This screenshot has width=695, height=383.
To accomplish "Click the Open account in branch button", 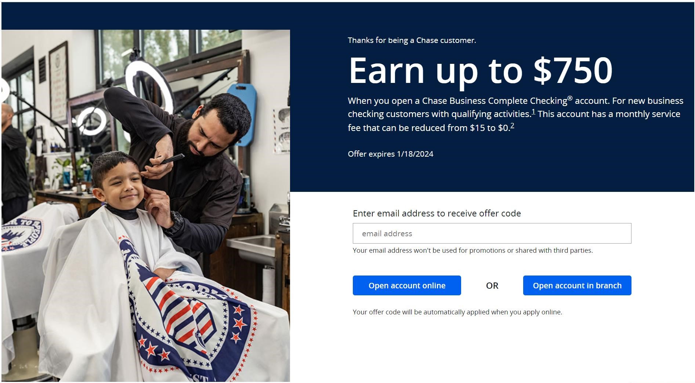I will (577, 285).
